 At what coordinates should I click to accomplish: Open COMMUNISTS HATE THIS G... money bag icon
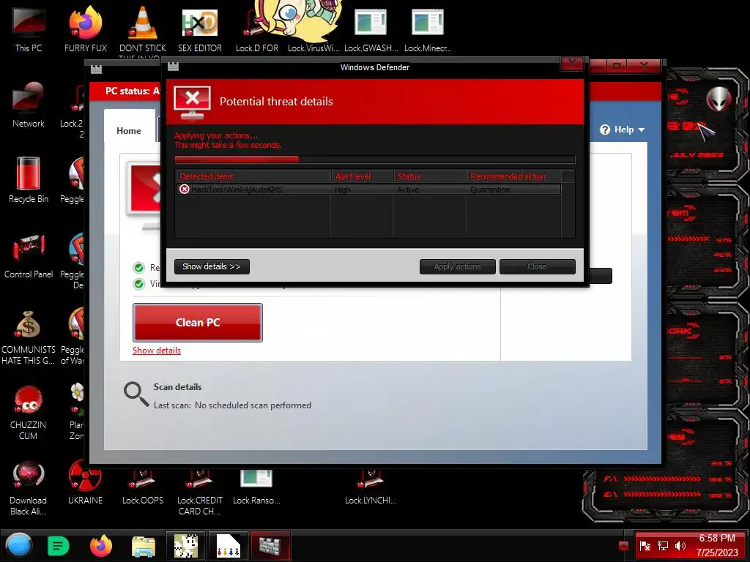[29, 337]
